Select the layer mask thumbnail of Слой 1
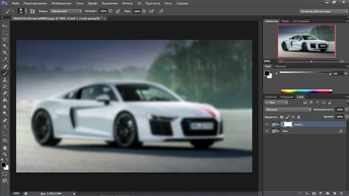This screenshot has height=196, width=349. pyautogui.click(x=288, y=124)
